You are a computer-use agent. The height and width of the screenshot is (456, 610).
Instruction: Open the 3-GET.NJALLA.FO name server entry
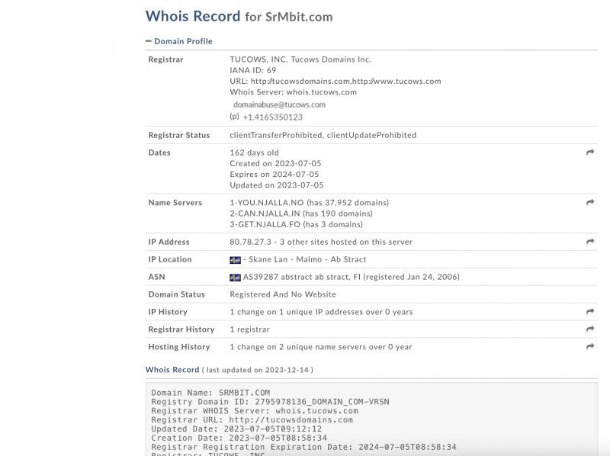[x=265, y=224]
